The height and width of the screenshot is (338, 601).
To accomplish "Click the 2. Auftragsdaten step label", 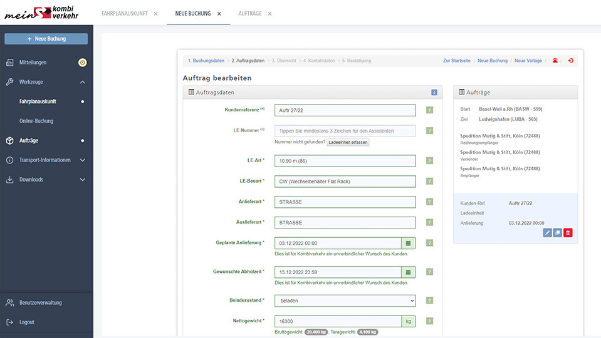I will click(248, 61).
